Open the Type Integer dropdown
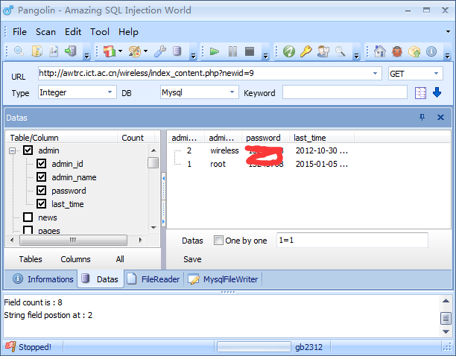 click(x=110, y=92)
